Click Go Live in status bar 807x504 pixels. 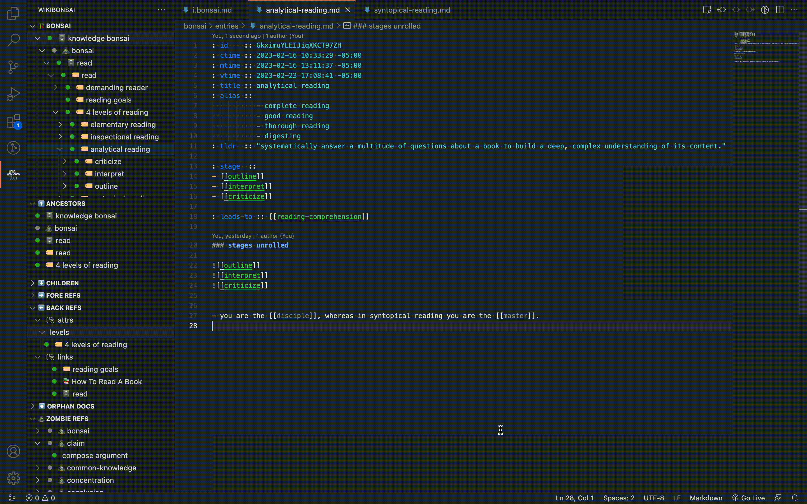tap(748, 498)
